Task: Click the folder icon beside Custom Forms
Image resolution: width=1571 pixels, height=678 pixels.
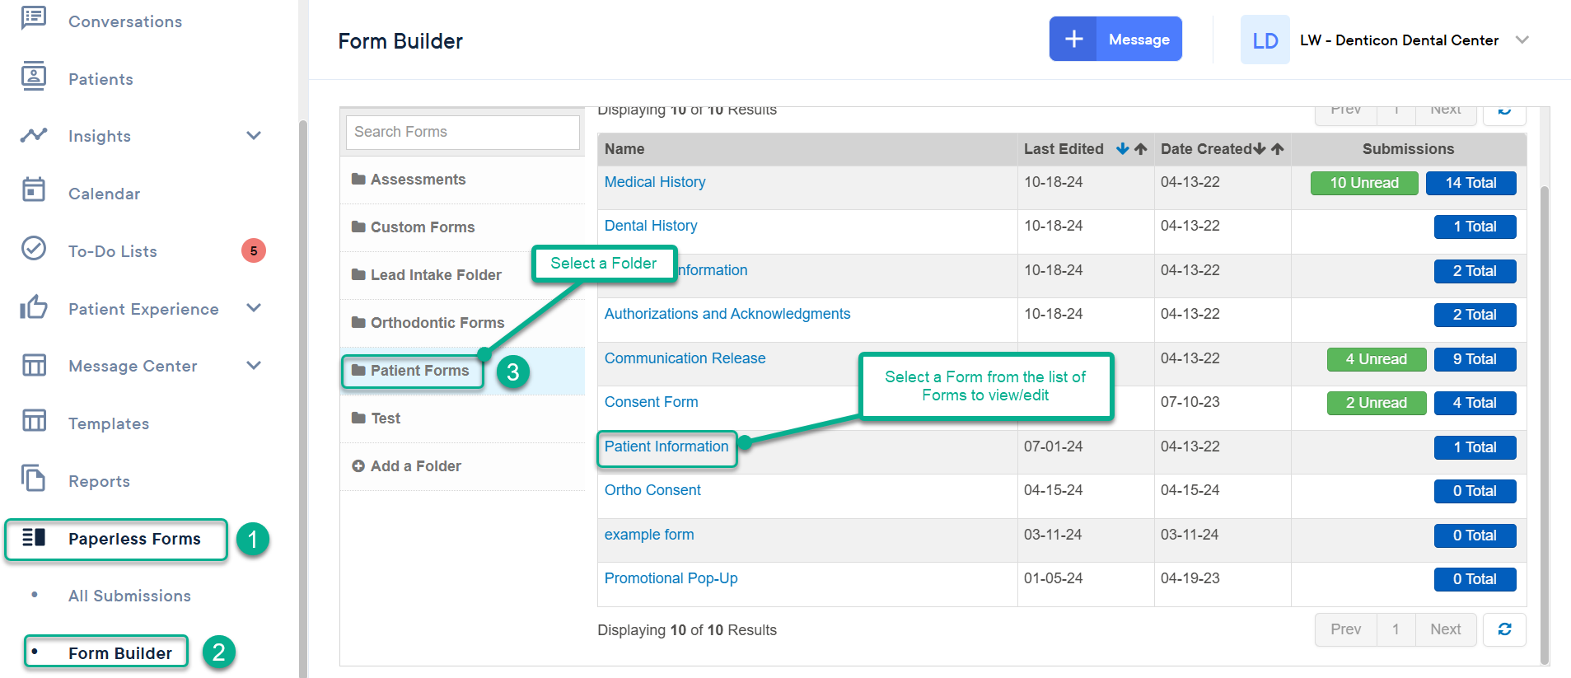Action: click(x=358, y=227)
